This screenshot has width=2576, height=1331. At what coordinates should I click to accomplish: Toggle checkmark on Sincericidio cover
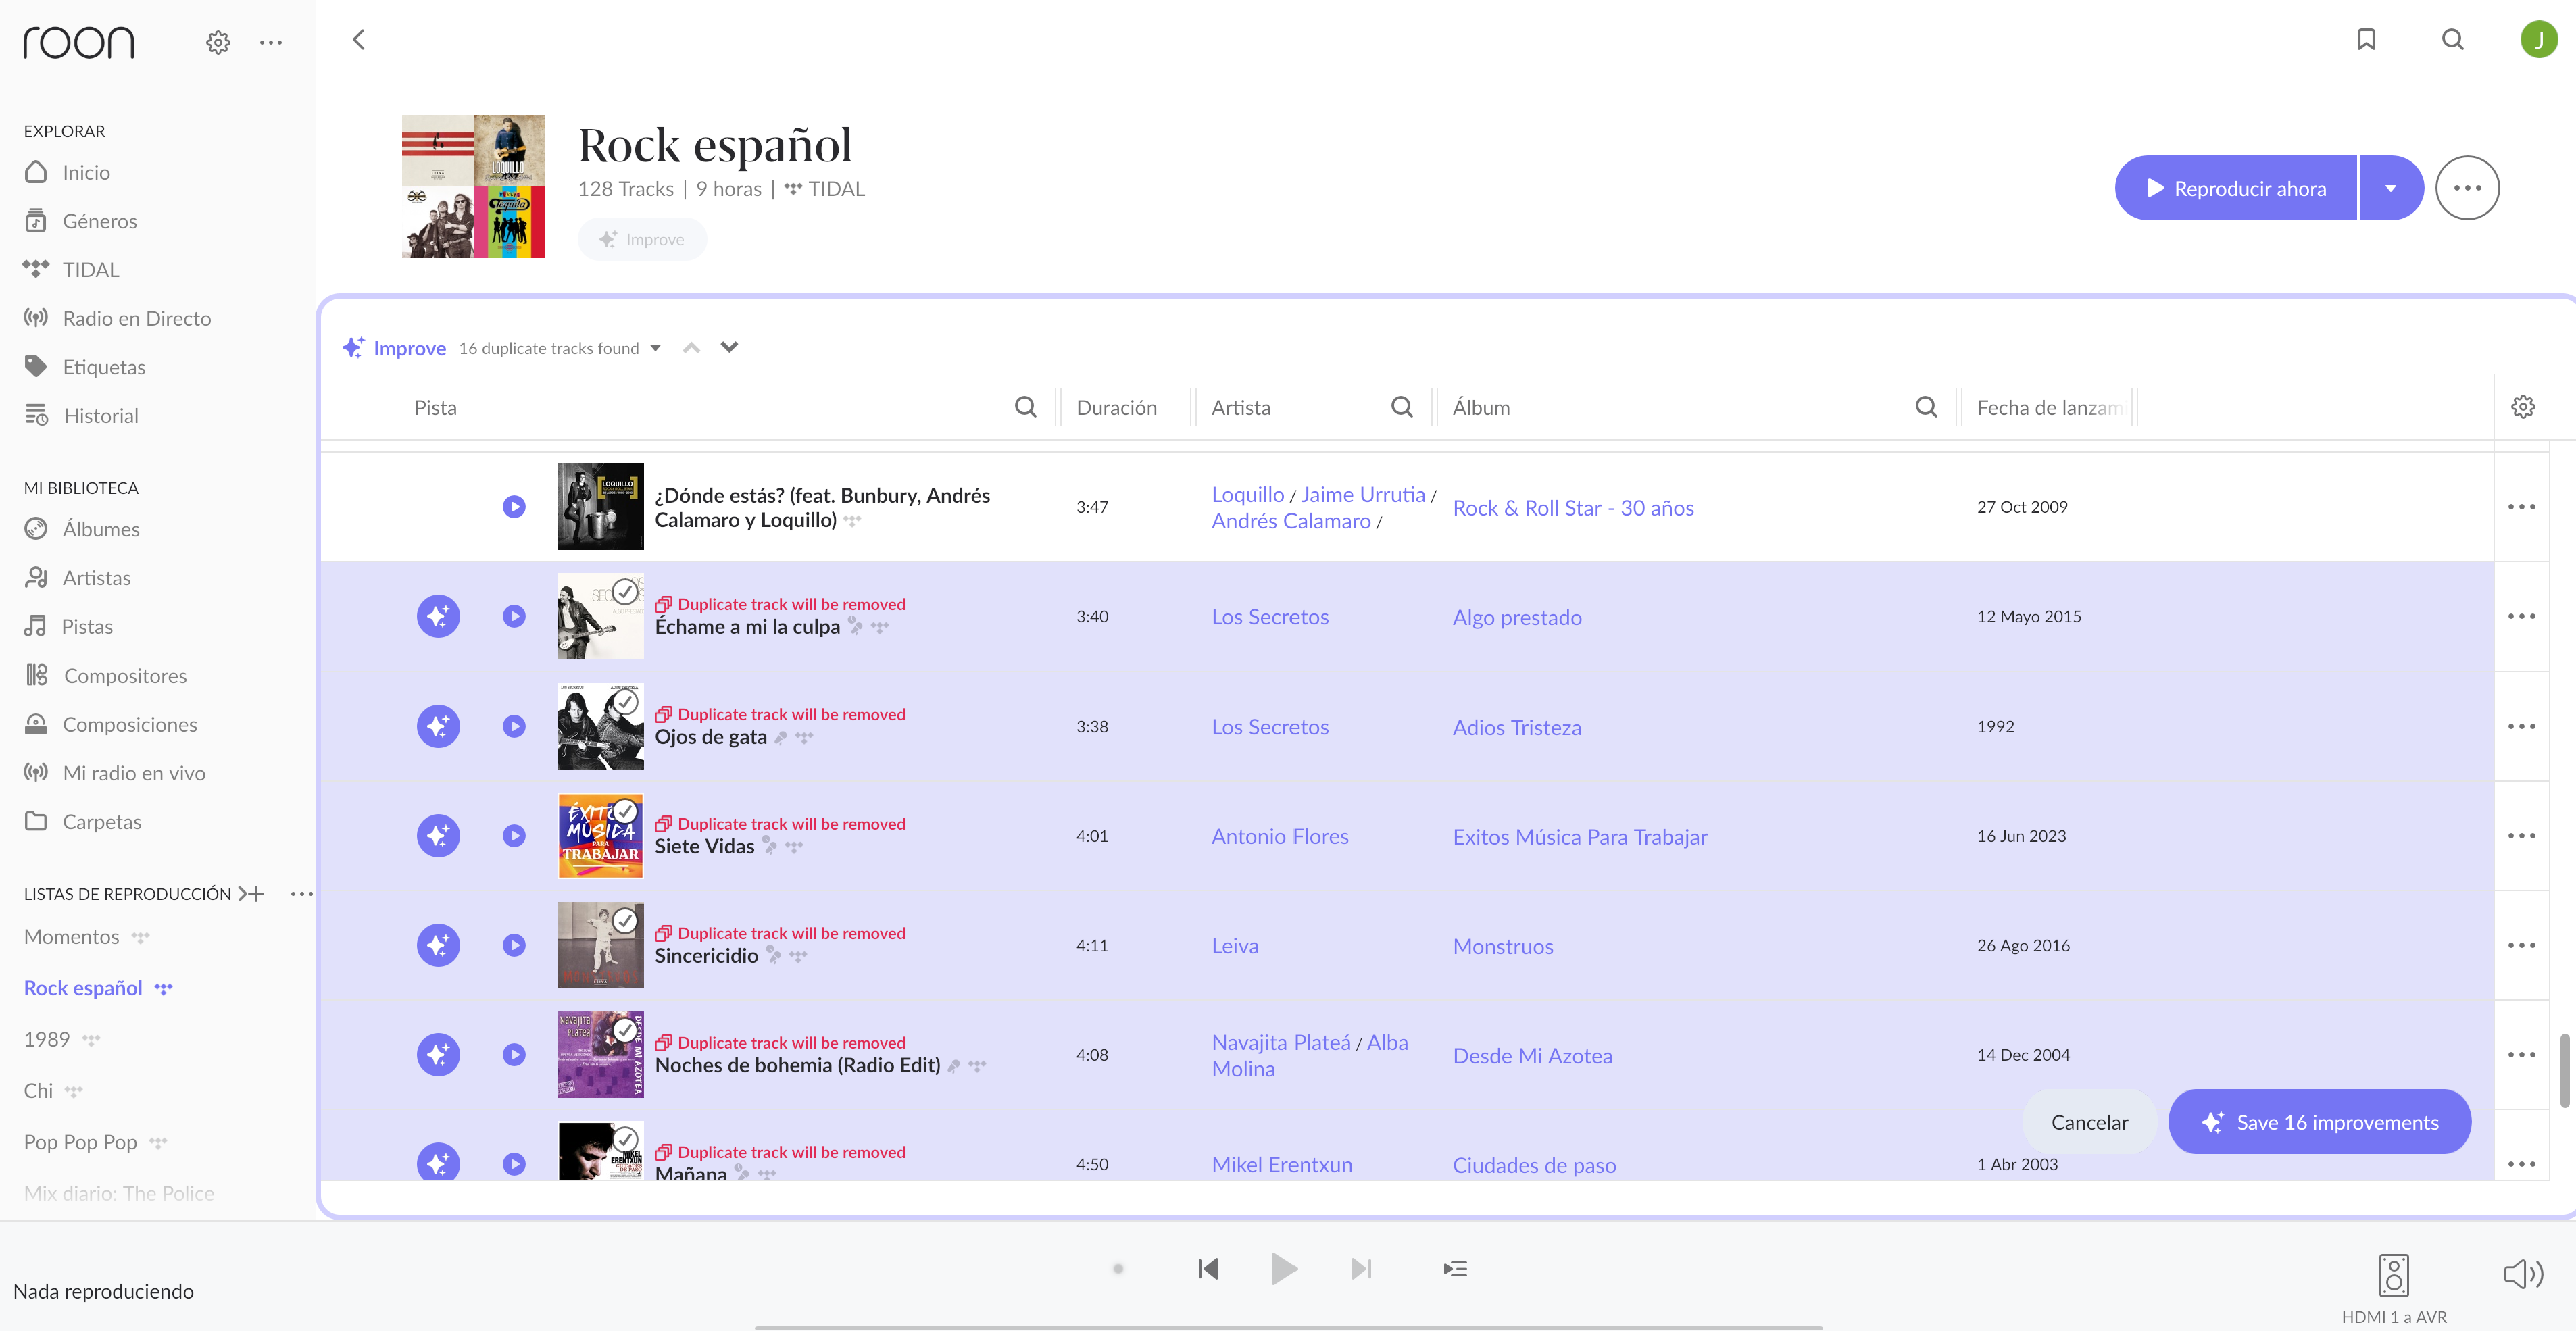tap(625, 920)
